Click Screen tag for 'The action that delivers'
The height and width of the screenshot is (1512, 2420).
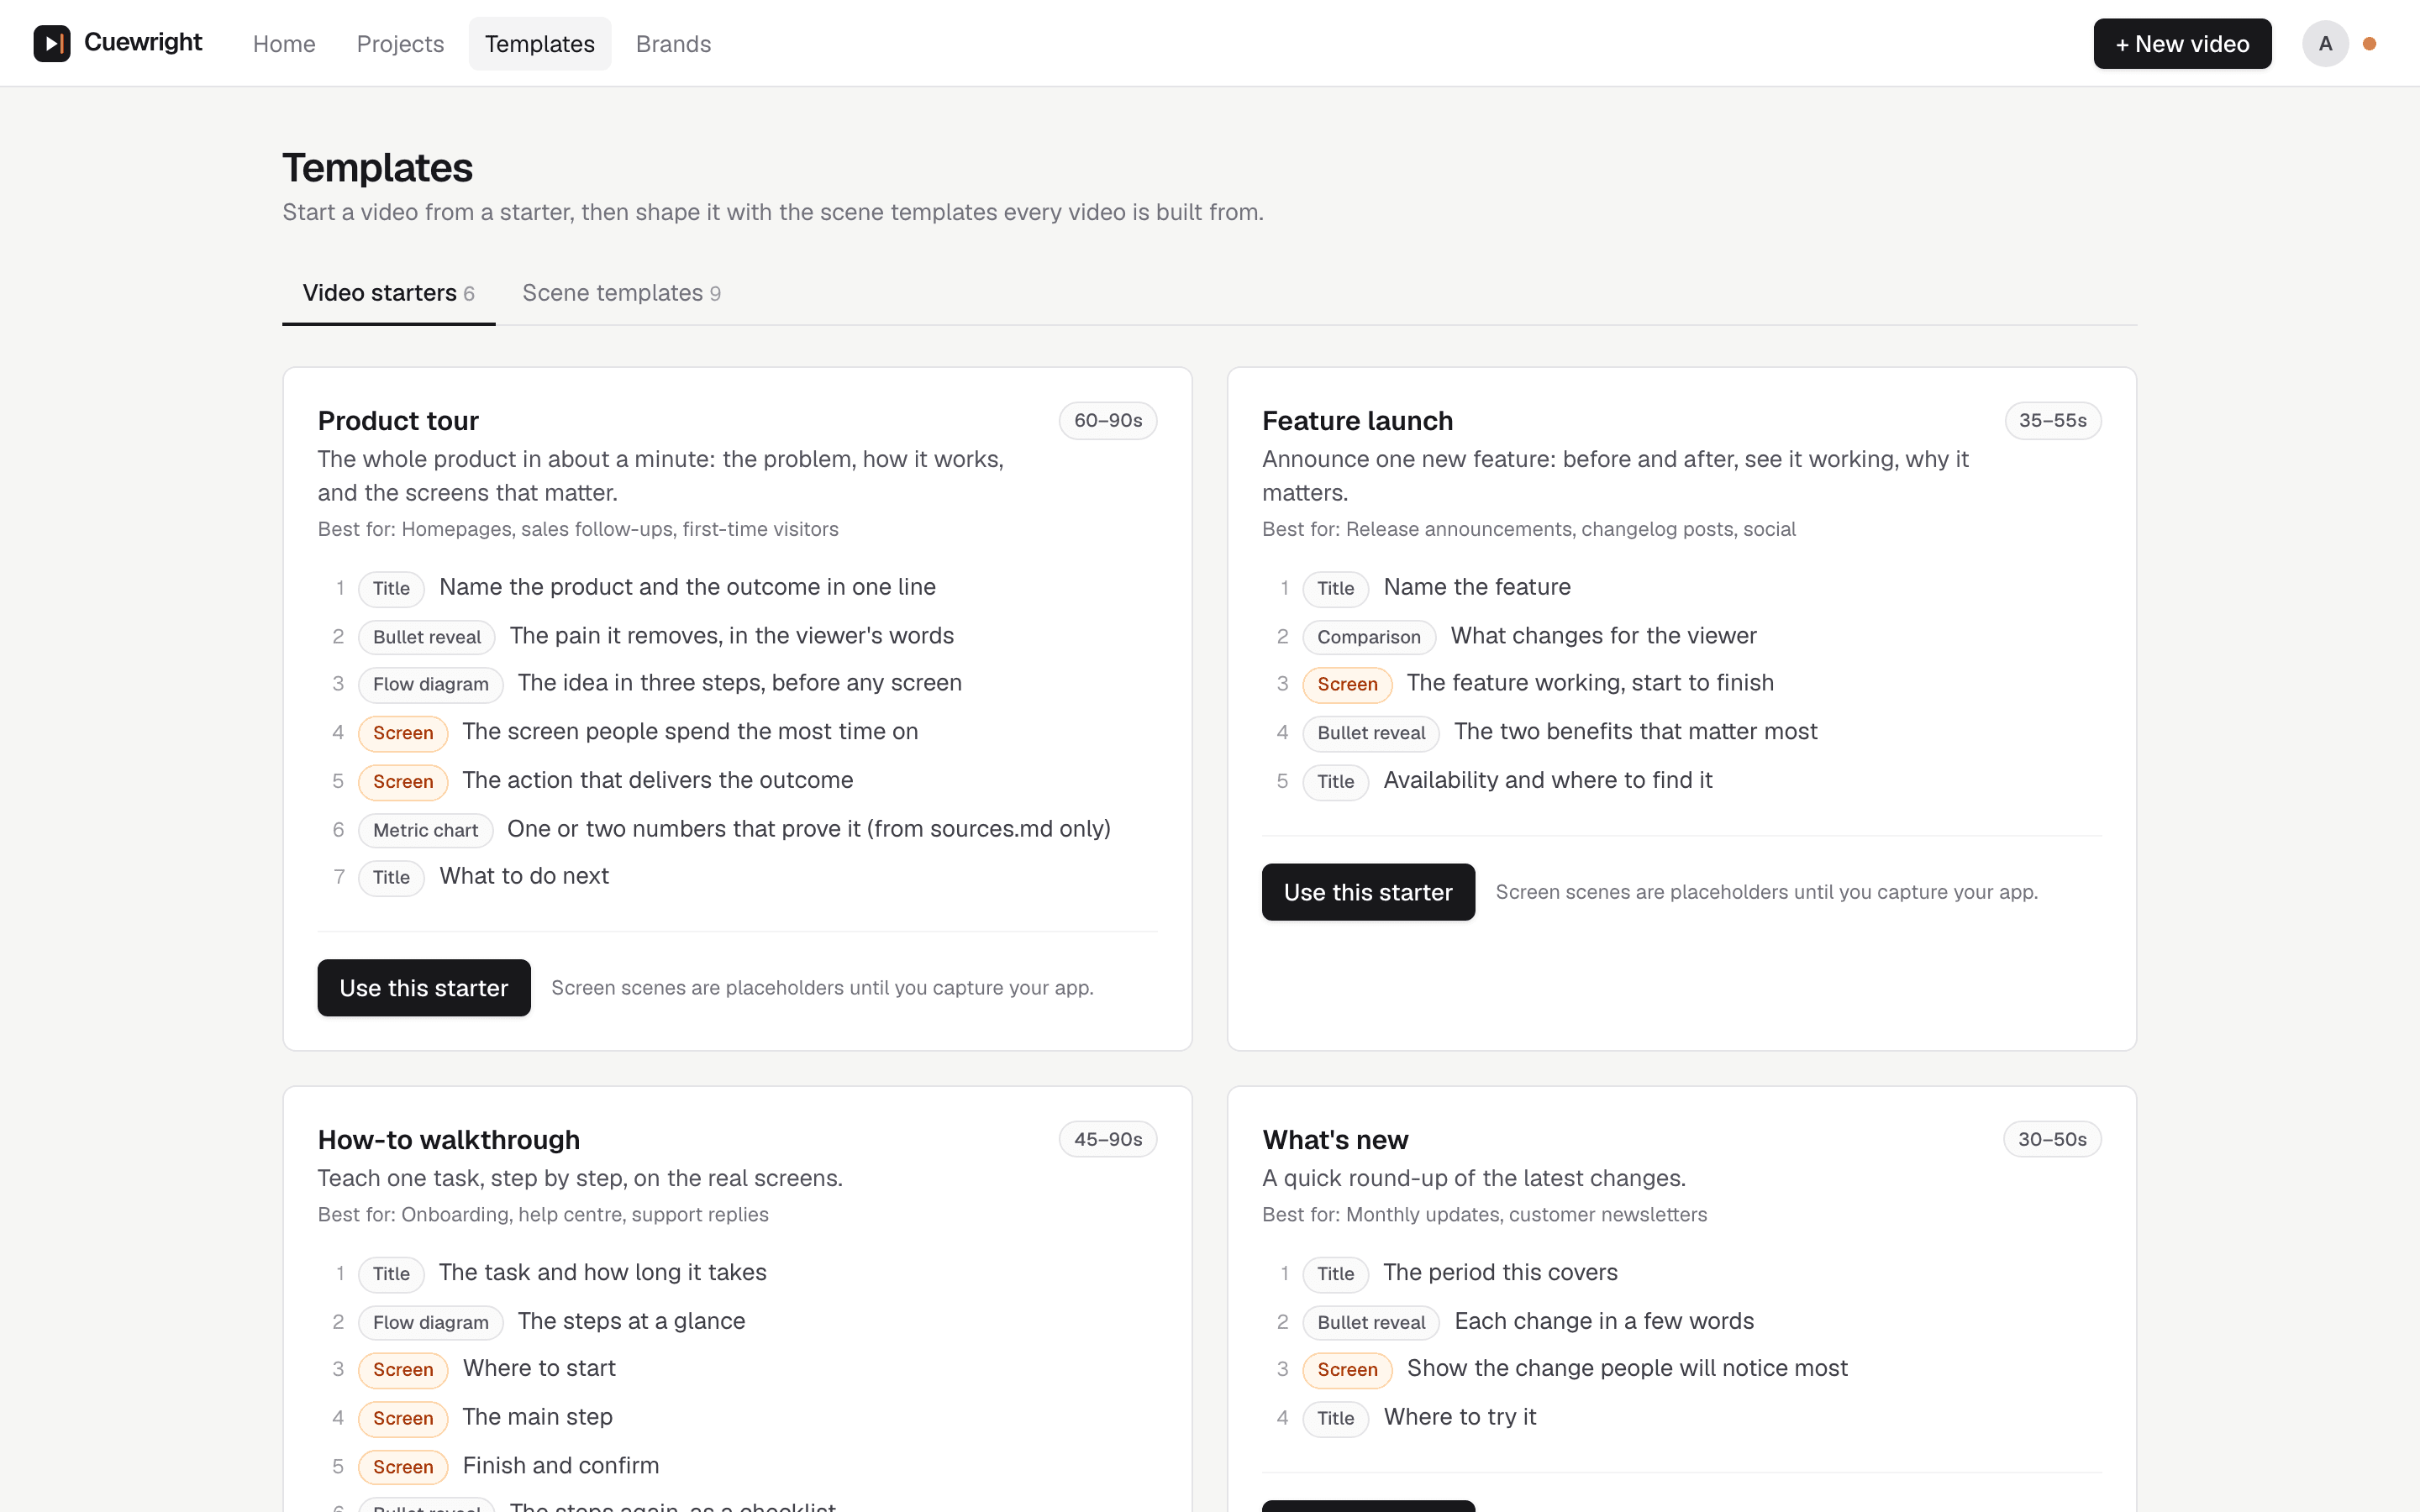(403, 781)
